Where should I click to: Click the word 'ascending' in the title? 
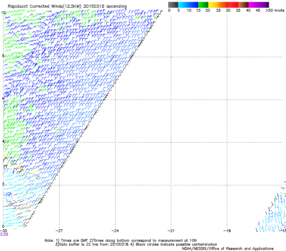click(116, 7)
